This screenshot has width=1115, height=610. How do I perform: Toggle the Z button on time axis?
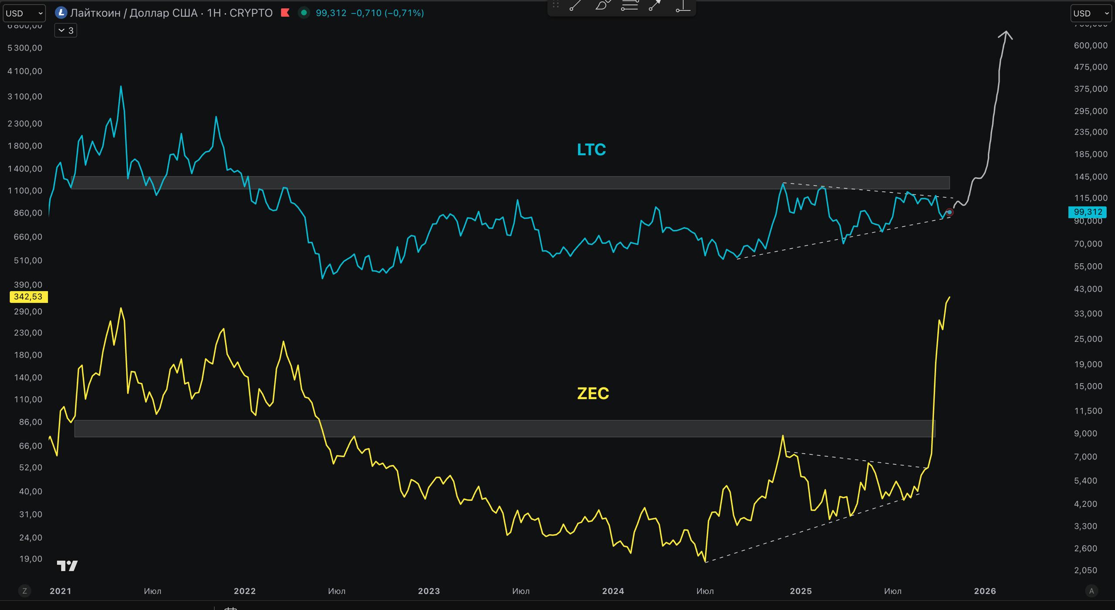pos(24,591)
